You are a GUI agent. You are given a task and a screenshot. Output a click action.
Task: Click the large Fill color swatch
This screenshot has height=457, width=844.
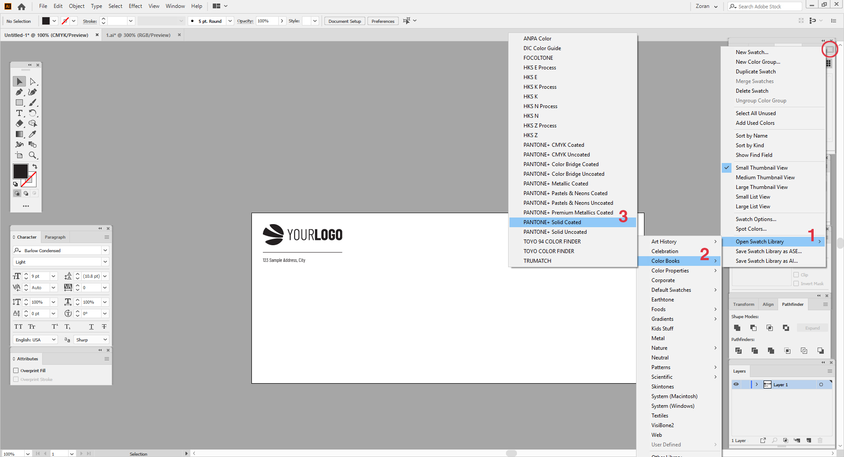(20, 171)
